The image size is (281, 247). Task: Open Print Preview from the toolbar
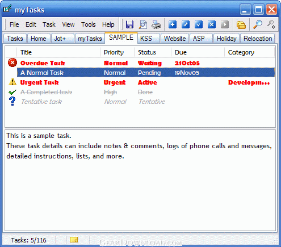143,24
